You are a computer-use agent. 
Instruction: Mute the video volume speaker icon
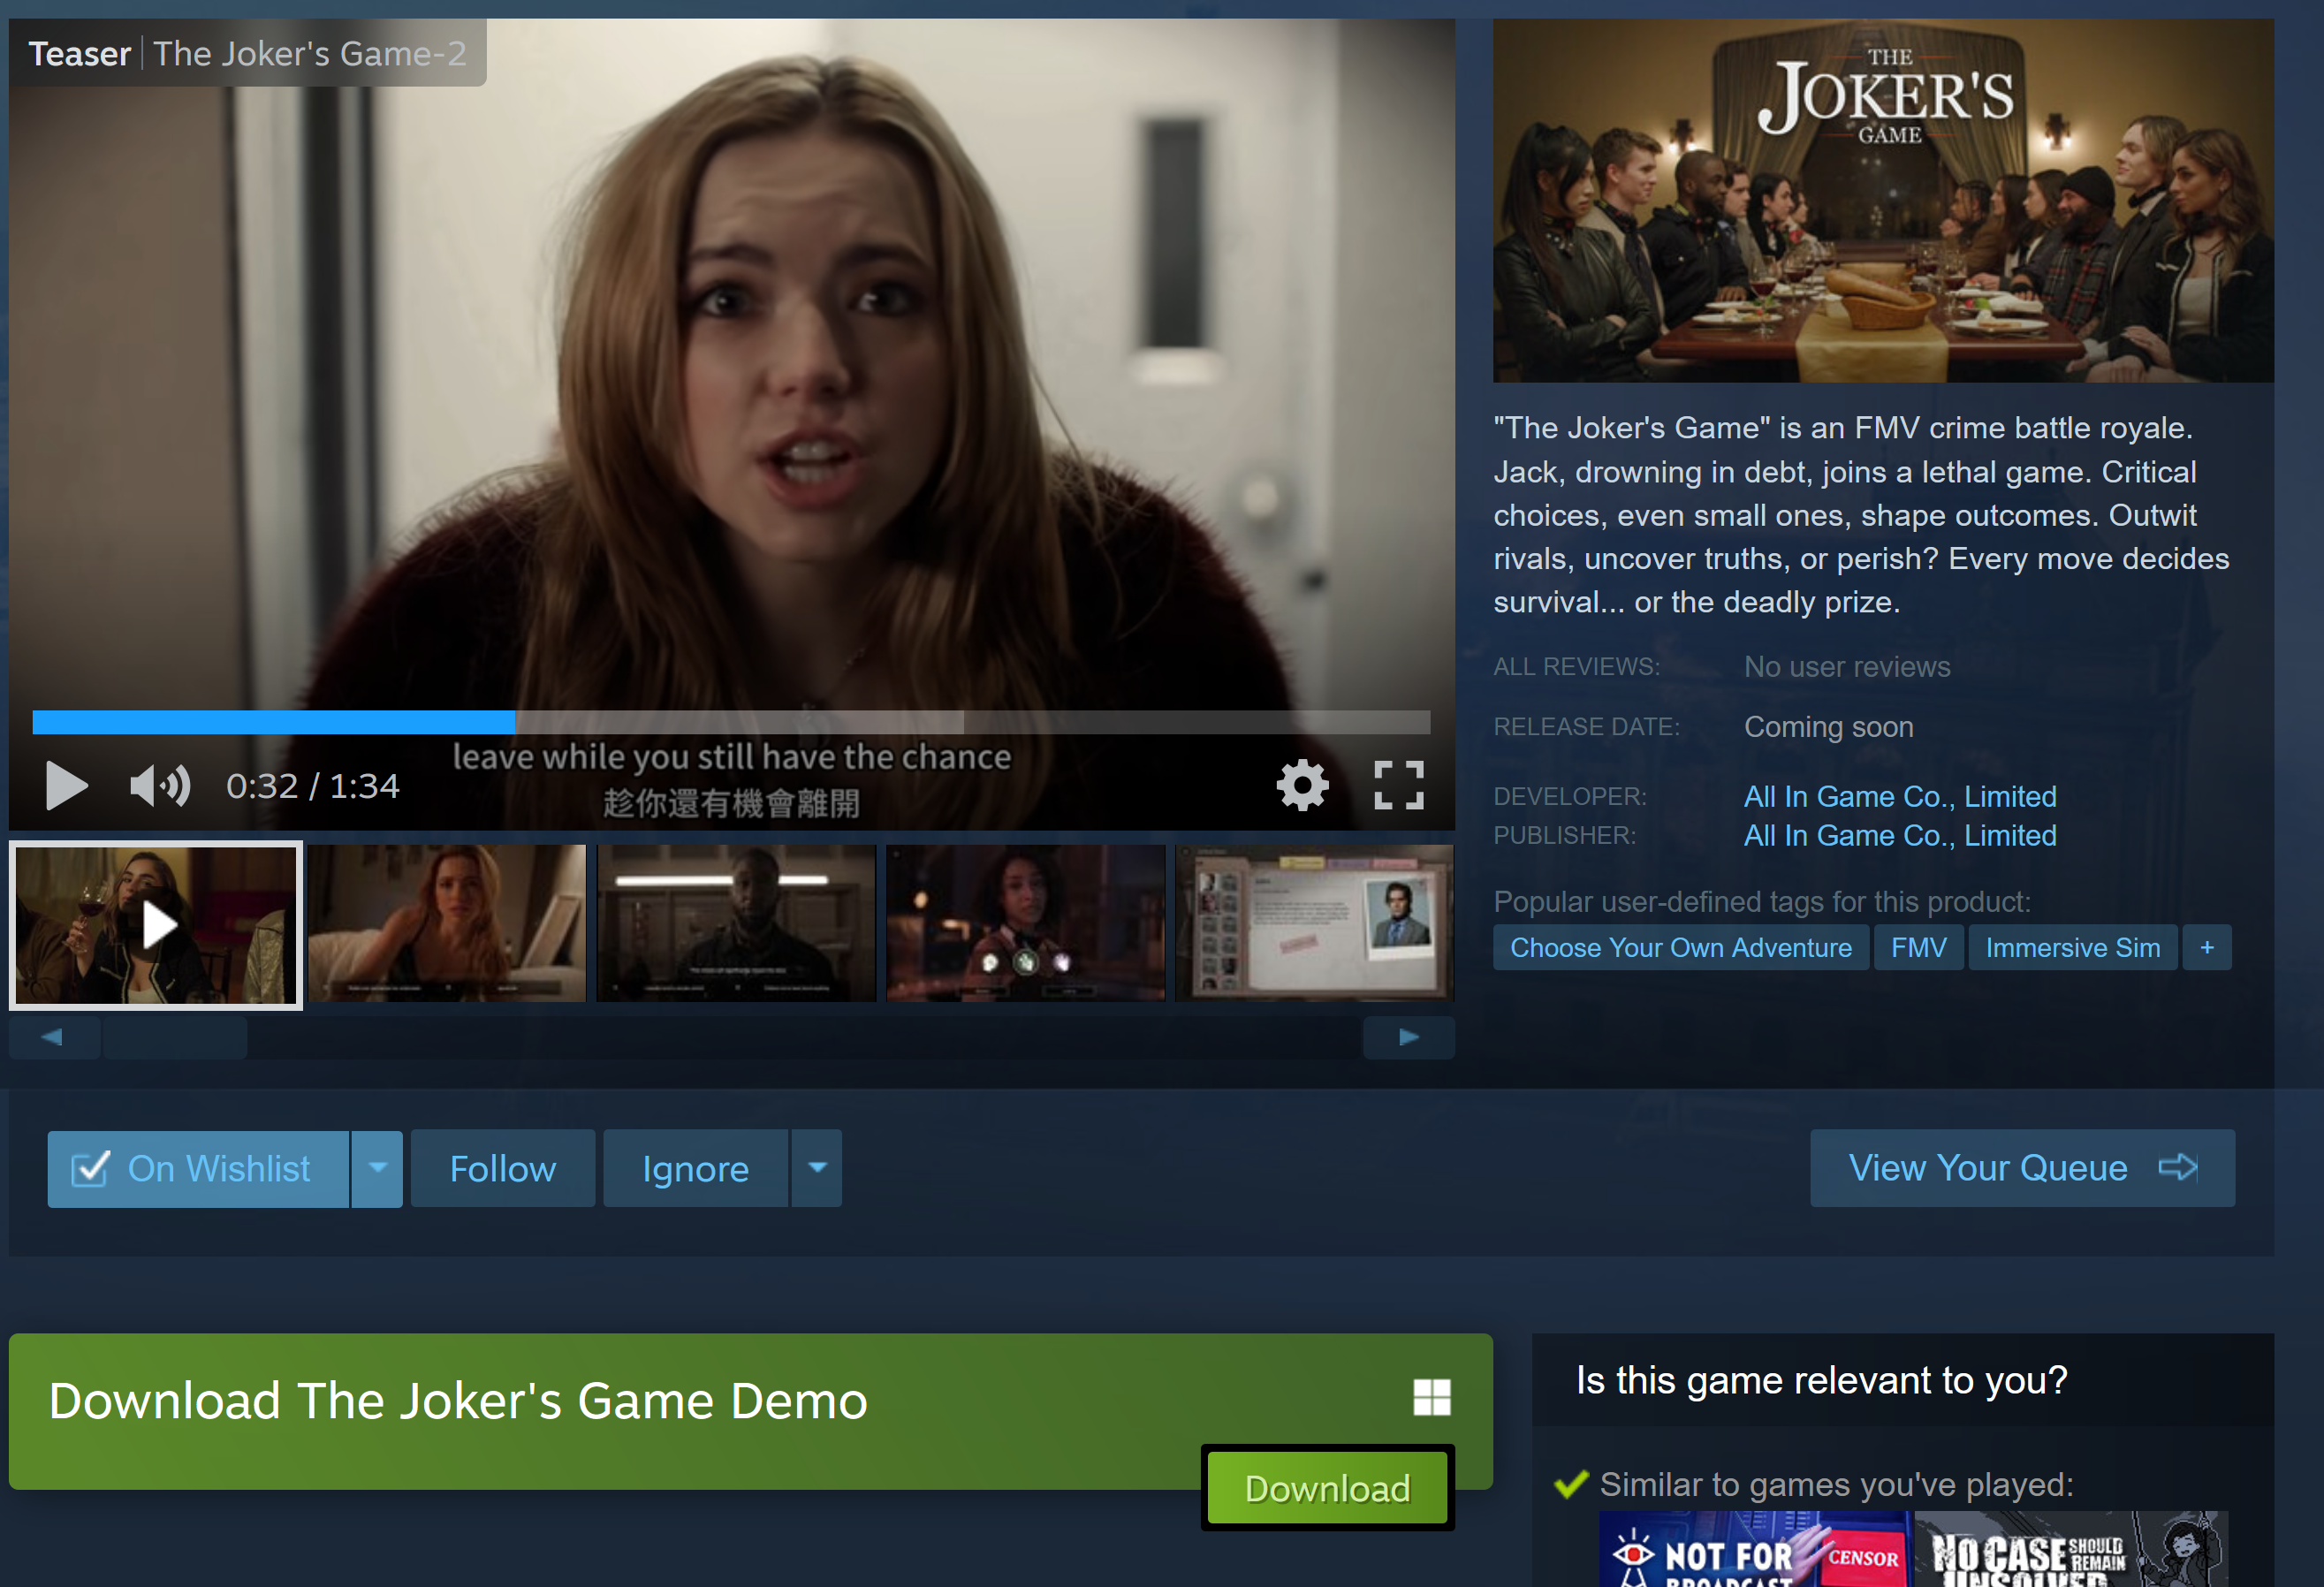(x=160, y=786)
